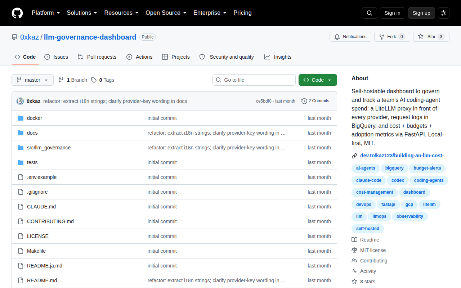Open the Security and quality tab
461x288 pixels.
point(227,57)
